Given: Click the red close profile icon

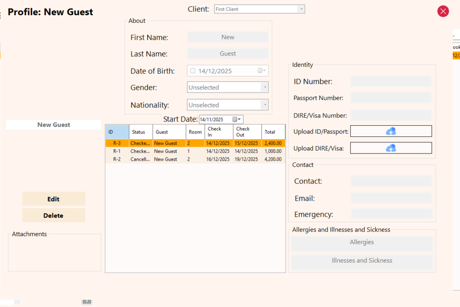Looking at the screenshot, I should click(443, 11).
